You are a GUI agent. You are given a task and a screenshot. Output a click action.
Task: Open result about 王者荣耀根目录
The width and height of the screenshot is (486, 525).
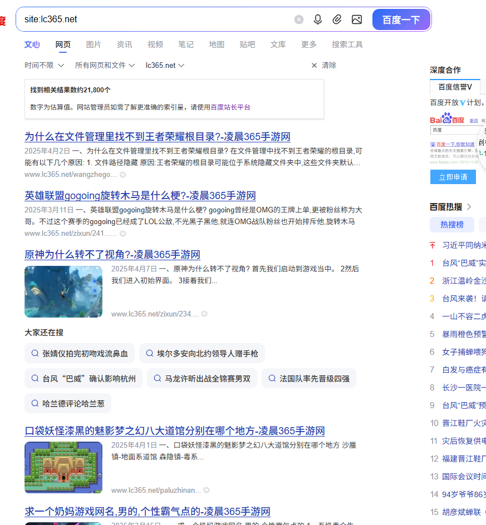click(x=158, y=137)
